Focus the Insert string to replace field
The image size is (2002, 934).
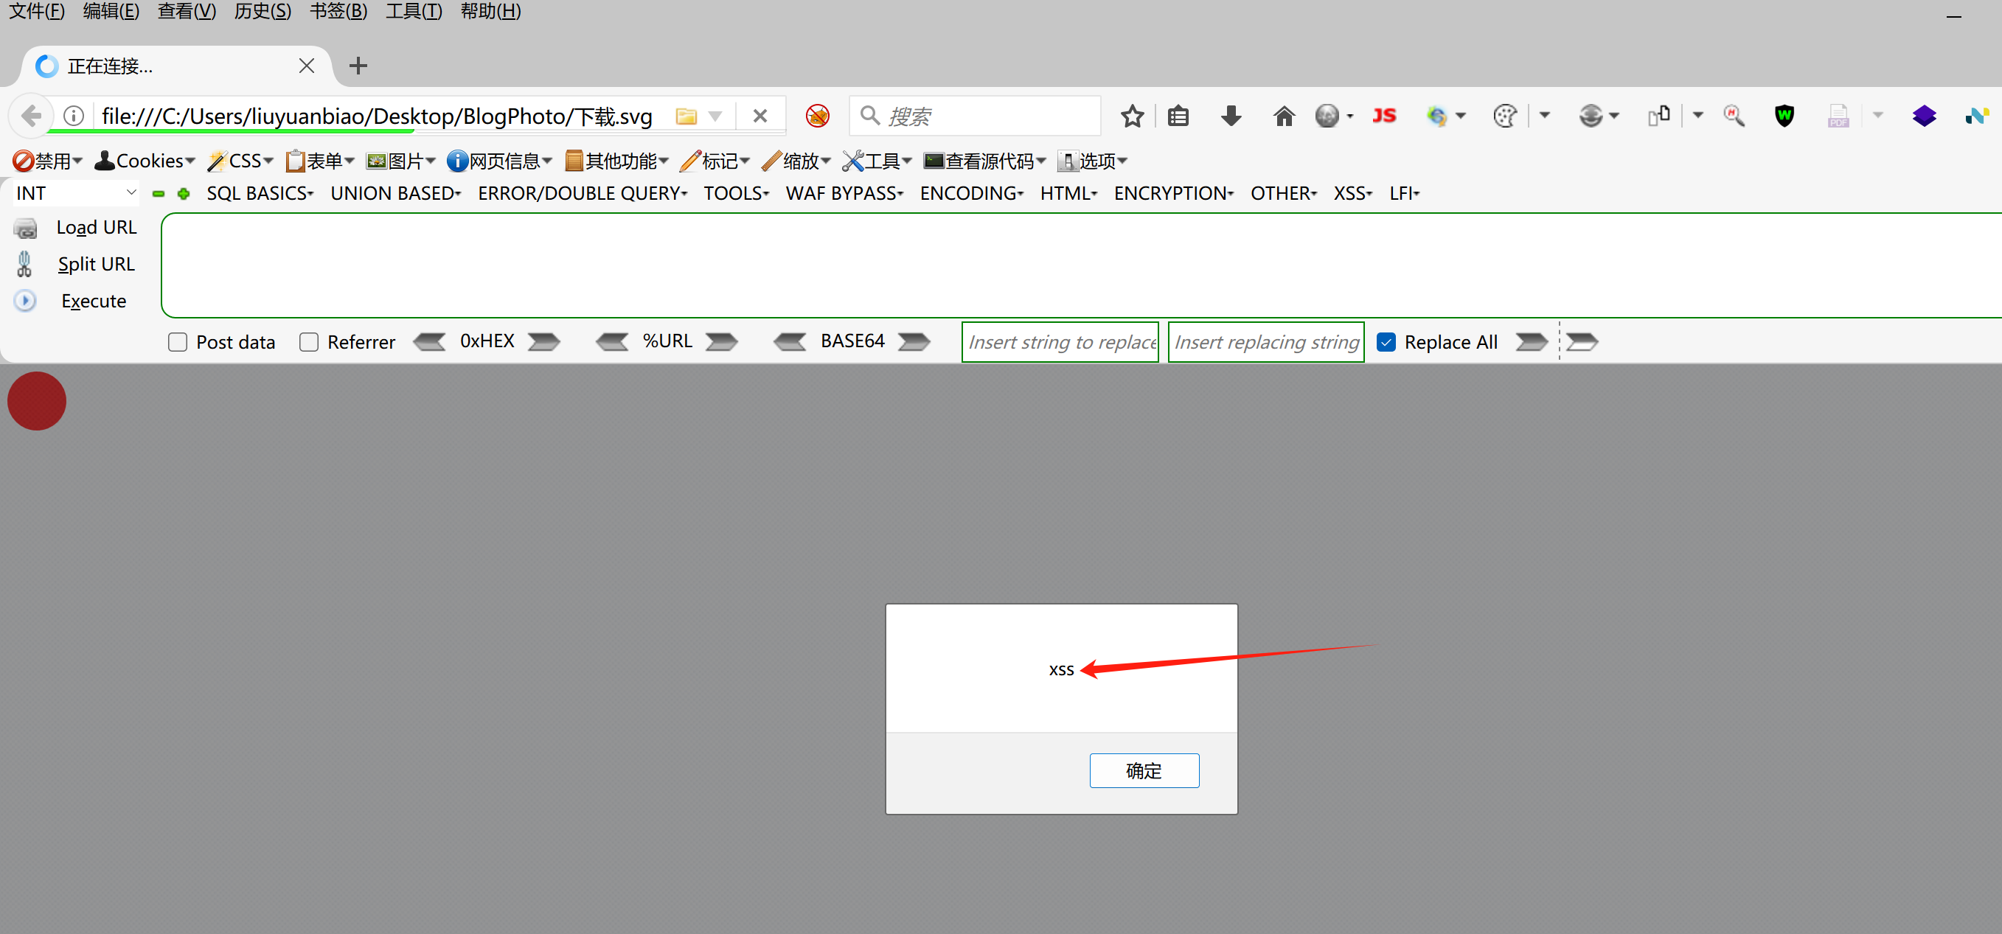[1060, 342]
